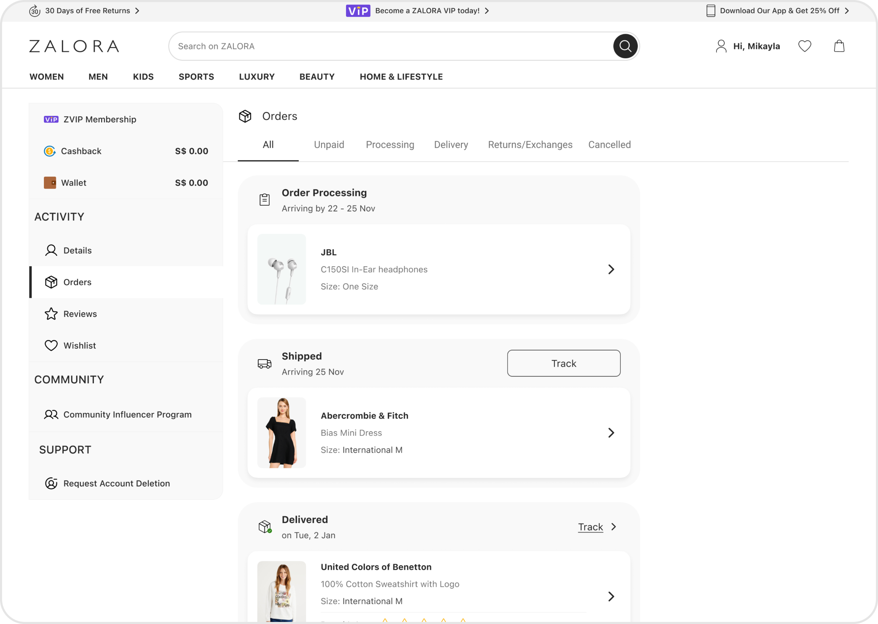Click the ZVIP Membership VIP badge
This screenshot has height=624, width=878.
point(51,119)
